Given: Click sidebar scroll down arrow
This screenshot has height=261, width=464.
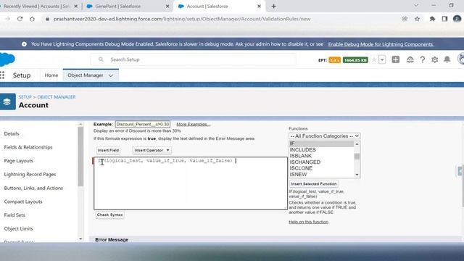Looking at the screenshot, I should 80,239.
